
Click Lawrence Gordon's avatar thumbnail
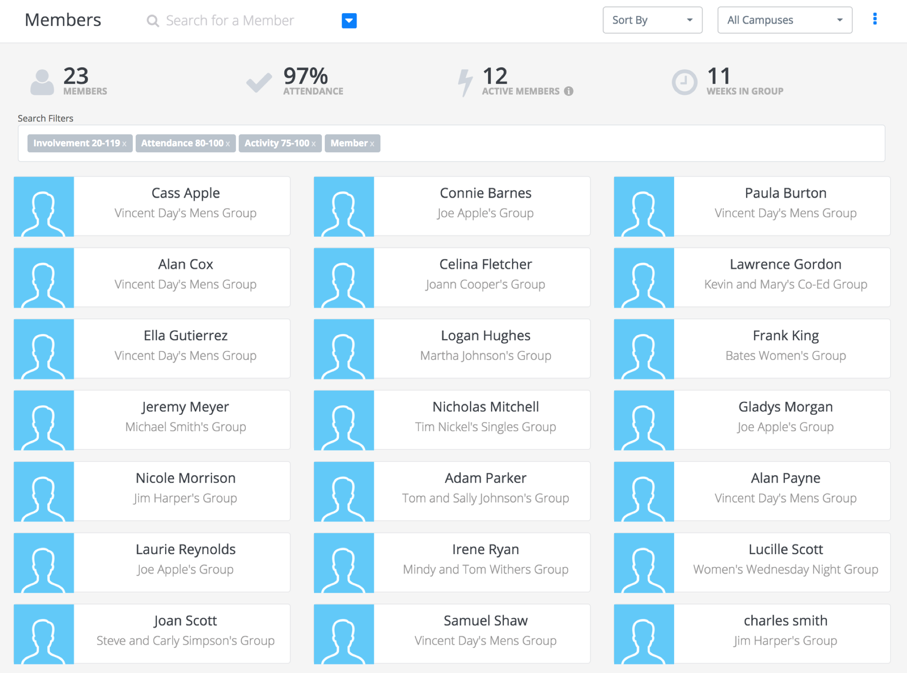644,278
